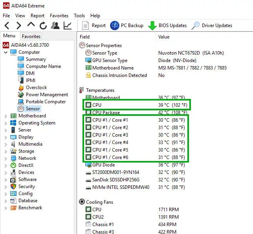The height and width of the screenshot is (234, 253).
Task: Open the Tools menu
Action: pyautogui.click(x=79, y=16)
